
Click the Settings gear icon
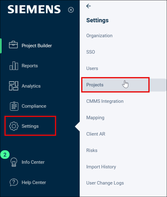[14, 126]
